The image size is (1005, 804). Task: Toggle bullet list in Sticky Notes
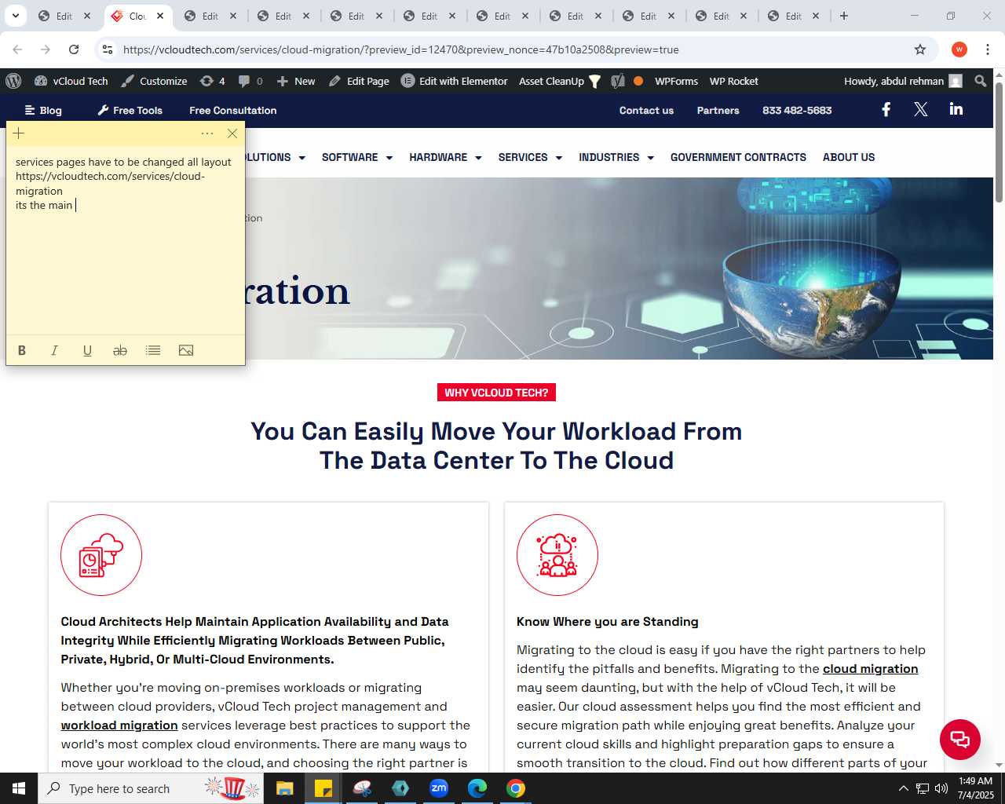click(x=153, y=350)
